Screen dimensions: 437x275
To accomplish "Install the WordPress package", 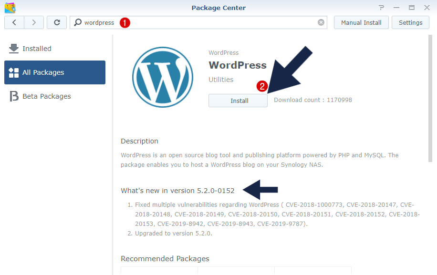I will (x=238, y=101).
